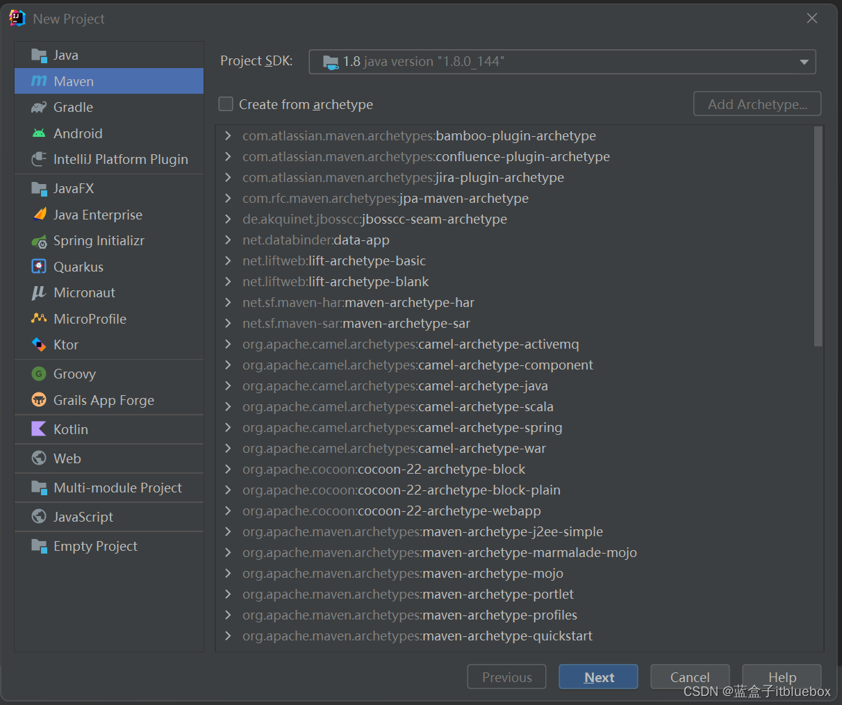Click the JavaScript globe icon
This screenshot has height=705, width=842.
tap(39, 517)
